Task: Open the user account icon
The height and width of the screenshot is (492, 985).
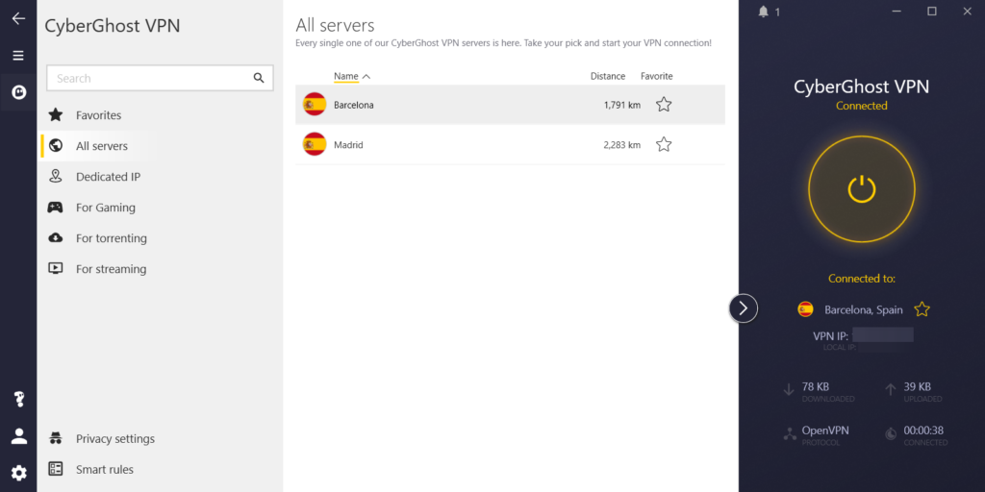Action: (18, 436)
